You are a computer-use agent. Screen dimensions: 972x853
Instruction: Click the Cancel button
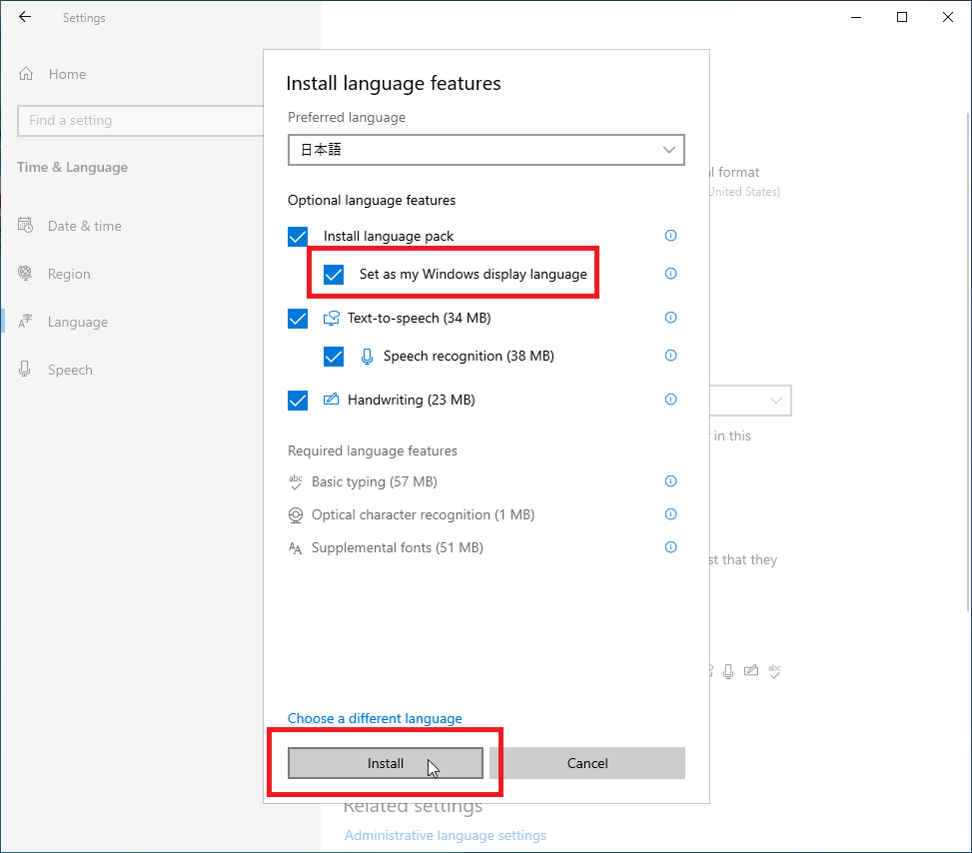[x=587, y=763]
